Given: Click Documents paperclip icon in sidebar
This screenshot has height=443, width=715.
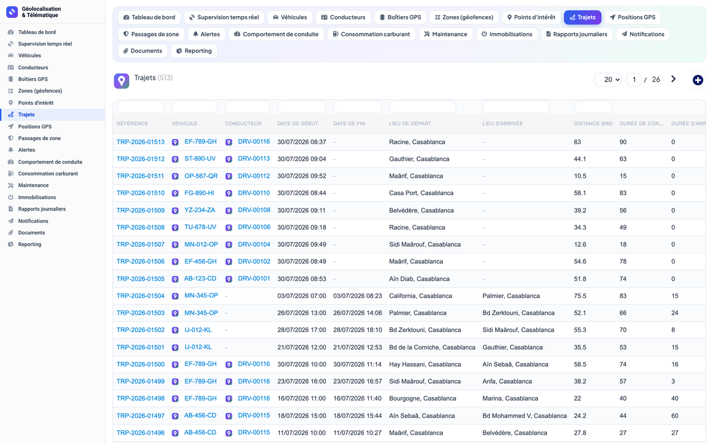Looking at the screenshot, I should [11, 233].
